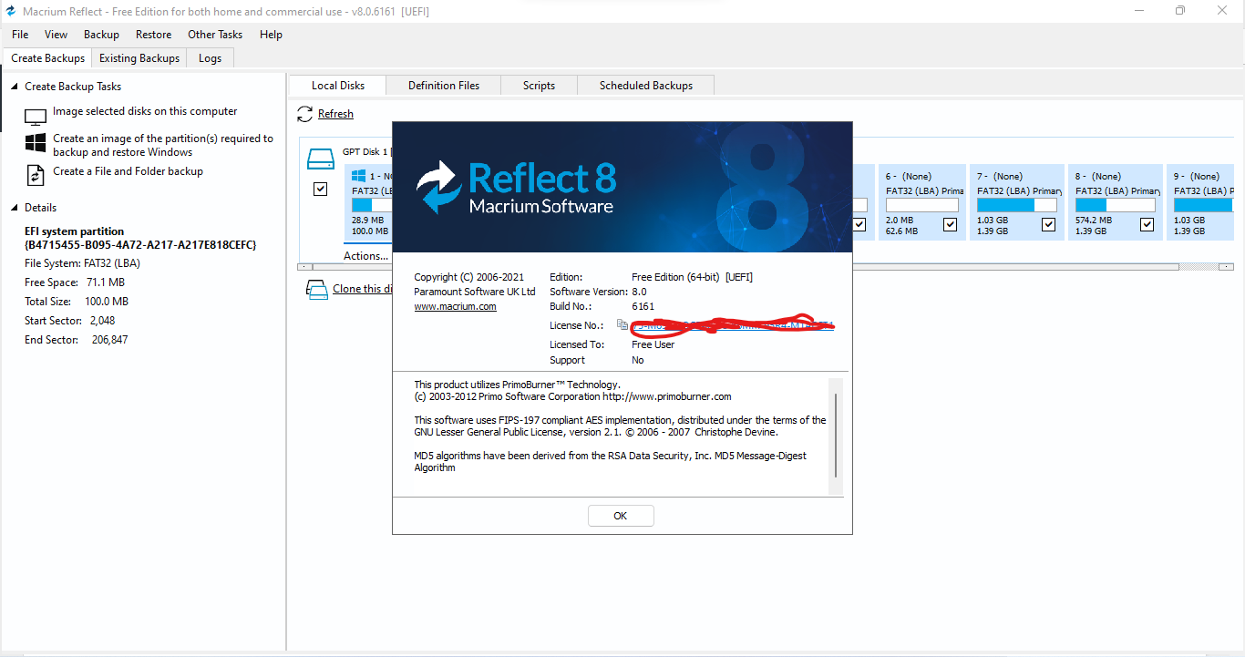Click OK in the About dialog
The width and height of the screenshot is (1245, 657).
(x=621, y=516)
